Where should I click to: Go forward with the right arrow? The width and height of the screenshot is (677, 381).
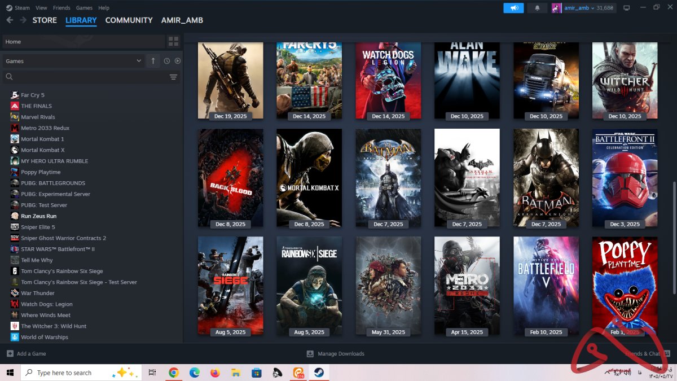click(23, 20)
